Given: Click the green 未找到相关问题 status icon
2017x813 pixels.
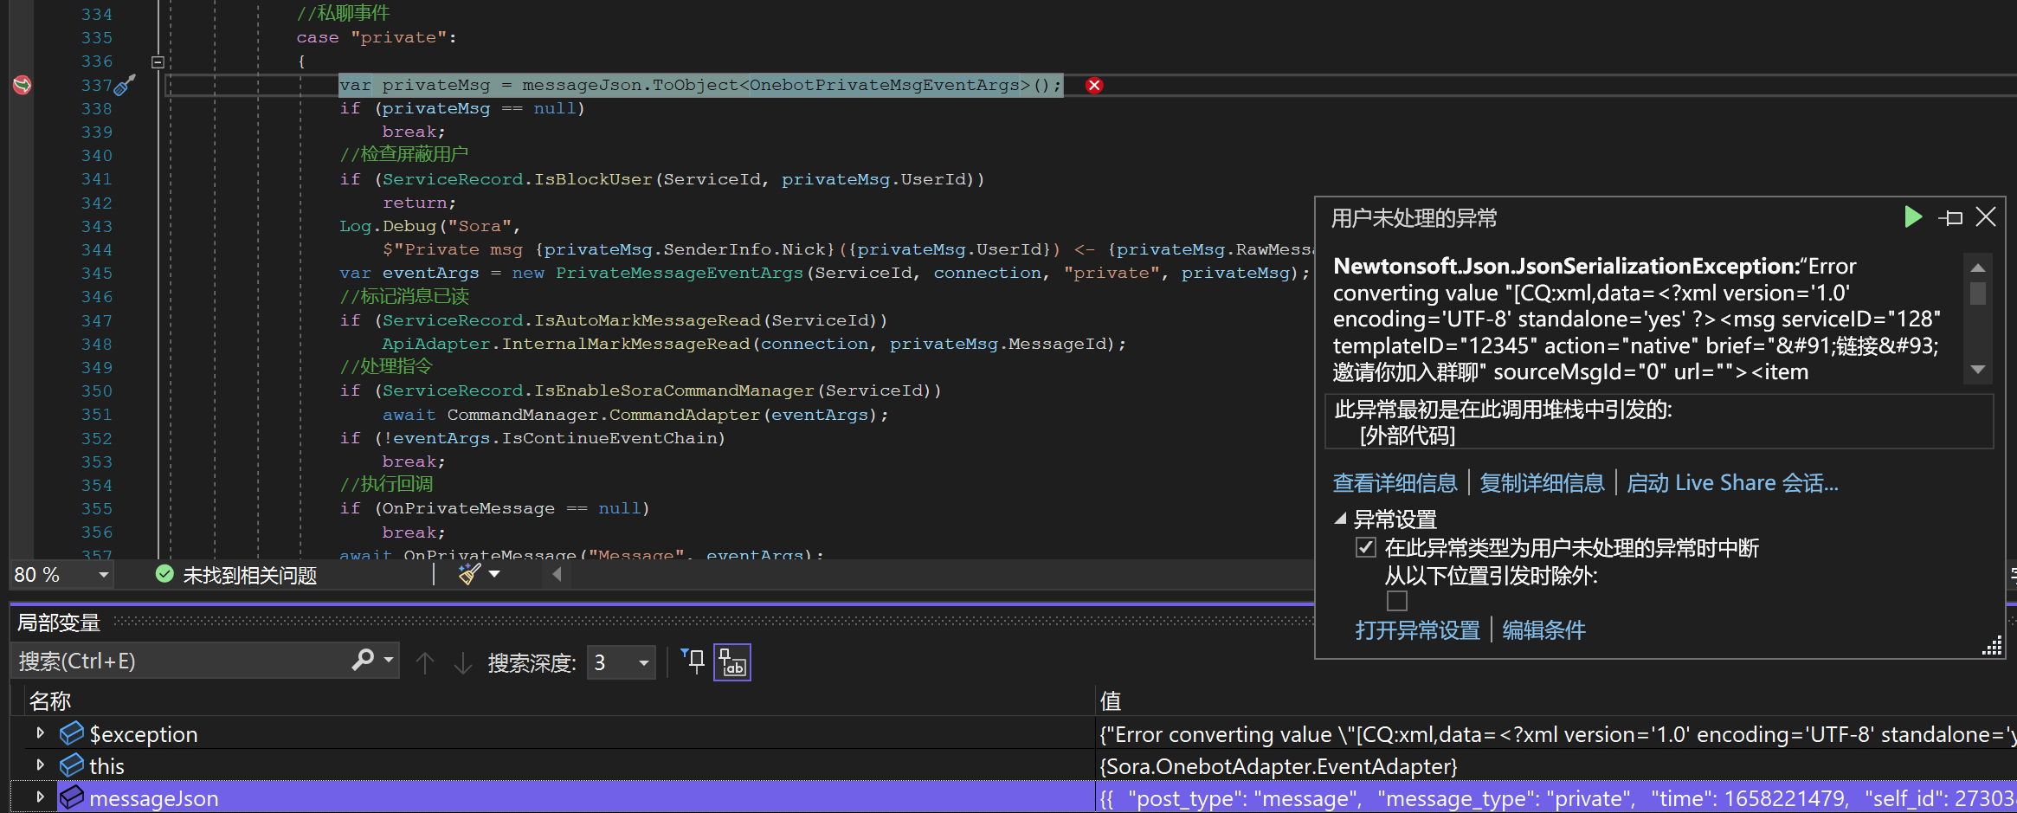Looking at the screenshot, I should (164, 574).
